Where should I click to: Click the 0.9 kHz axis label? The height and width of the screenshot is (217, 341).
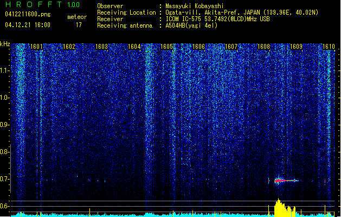(5, 125)
